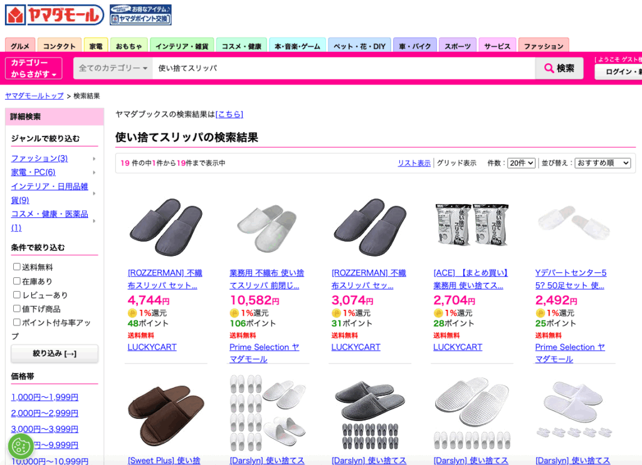Open the 業務用 不織布 使い捨てスリッパ title link

tap(267, 279)
